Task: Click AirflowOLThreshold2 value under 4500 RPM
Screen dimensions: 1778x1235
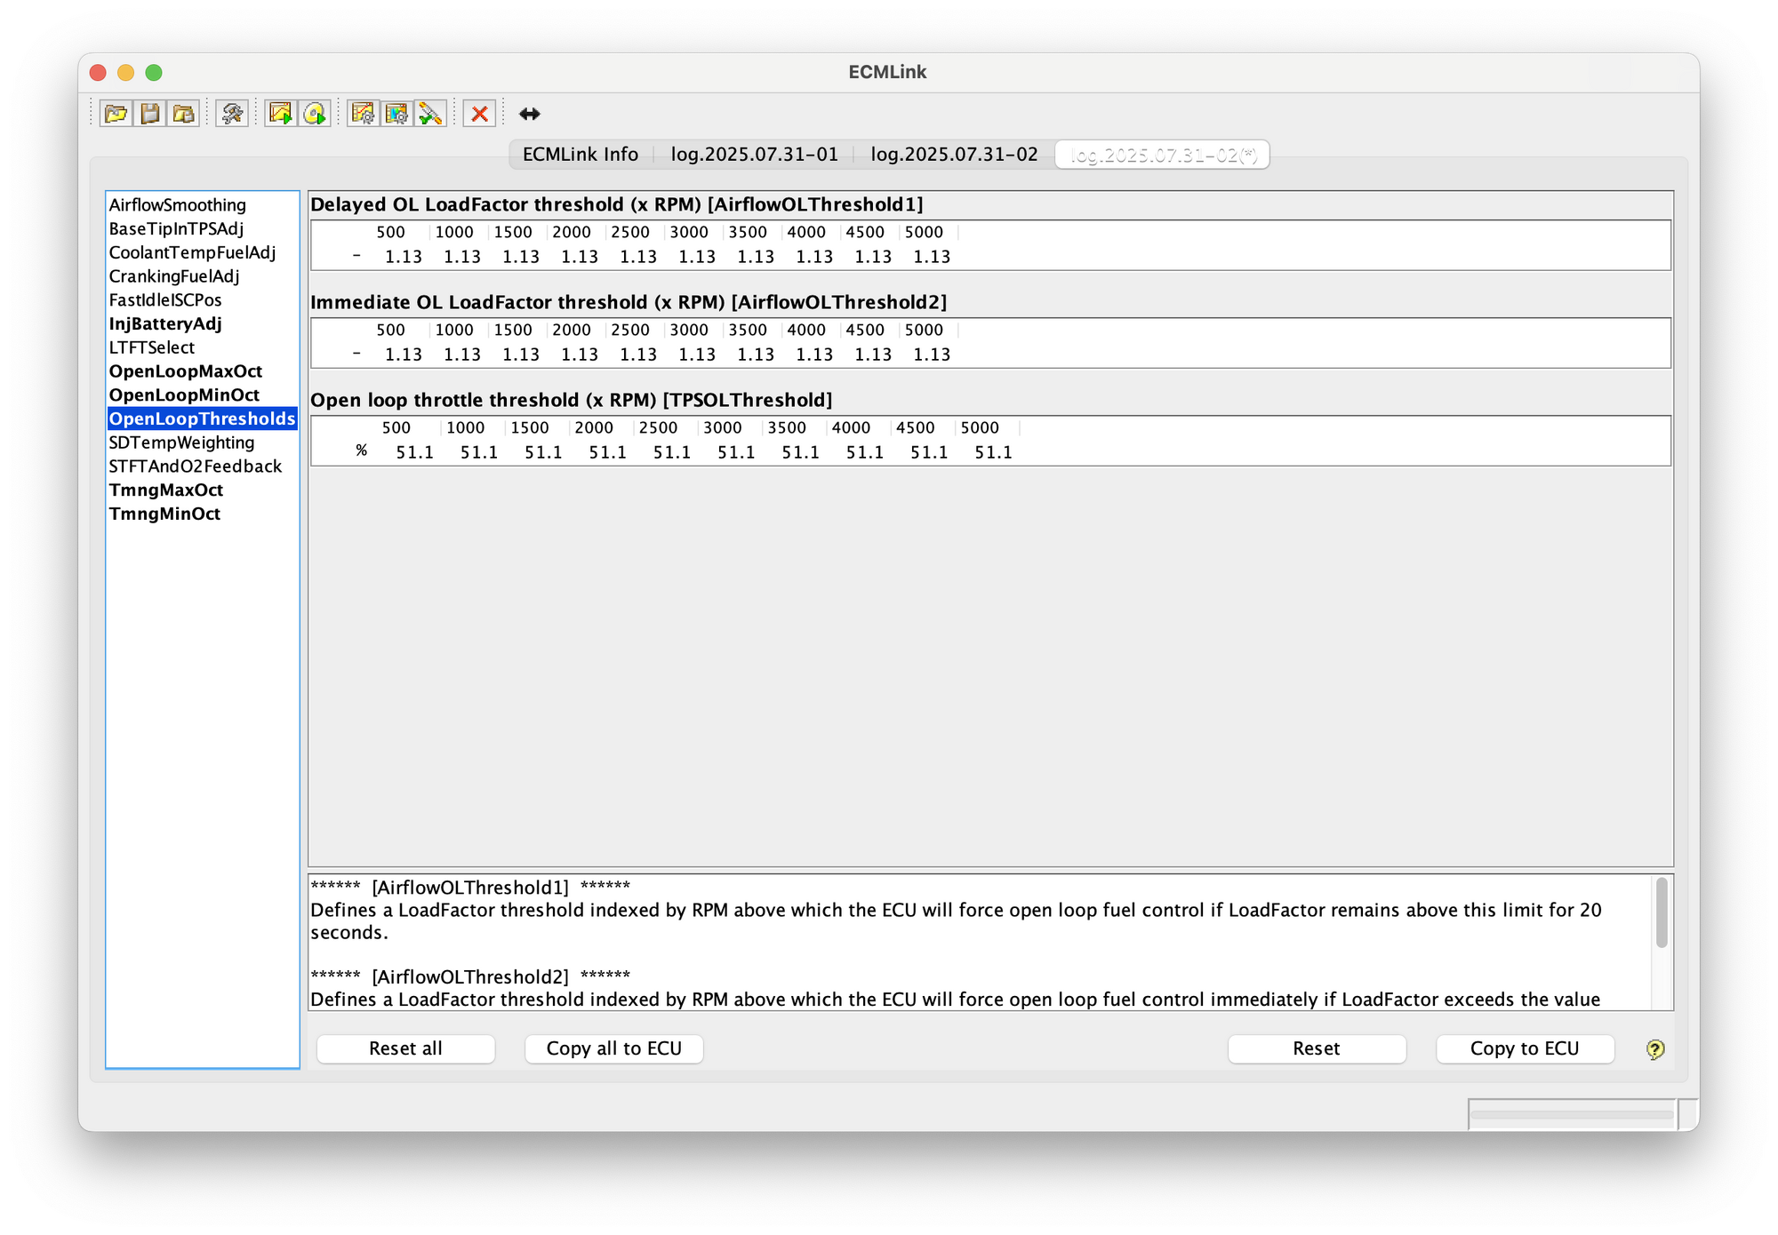Action: tap(872, 355)
